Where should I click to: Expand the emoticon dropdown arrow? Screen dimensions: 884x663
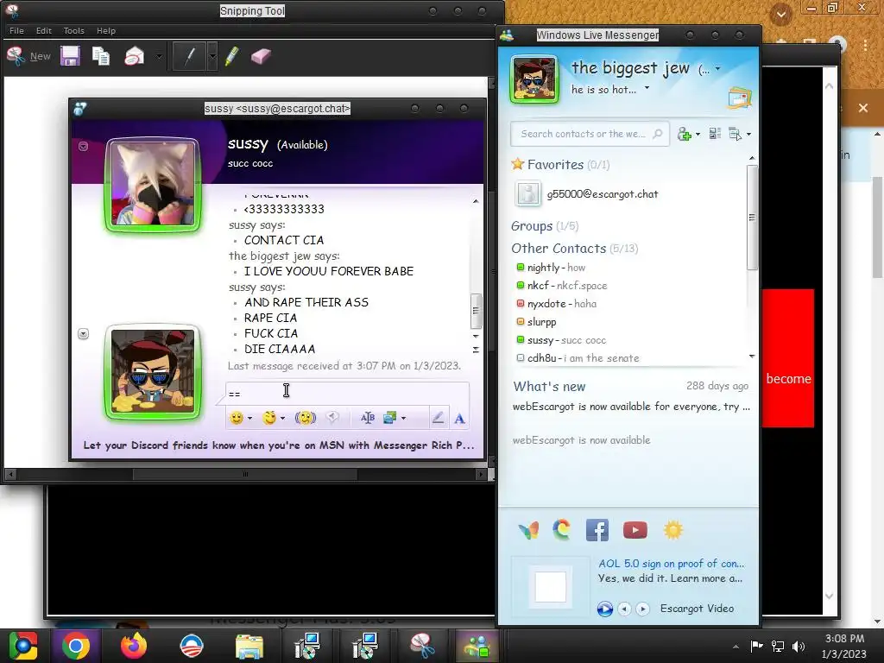[249, 419]
